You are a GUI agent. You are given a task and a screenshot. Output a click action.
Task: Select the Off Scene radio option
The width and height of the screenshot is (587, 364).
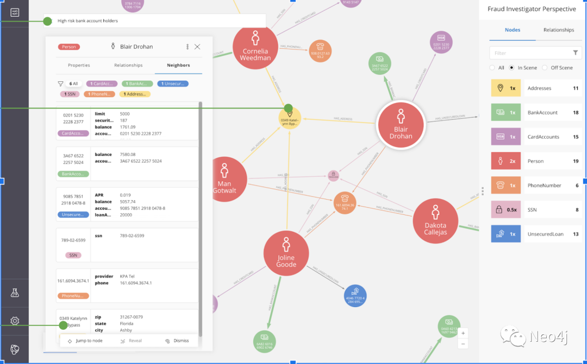tap(545, 68)
